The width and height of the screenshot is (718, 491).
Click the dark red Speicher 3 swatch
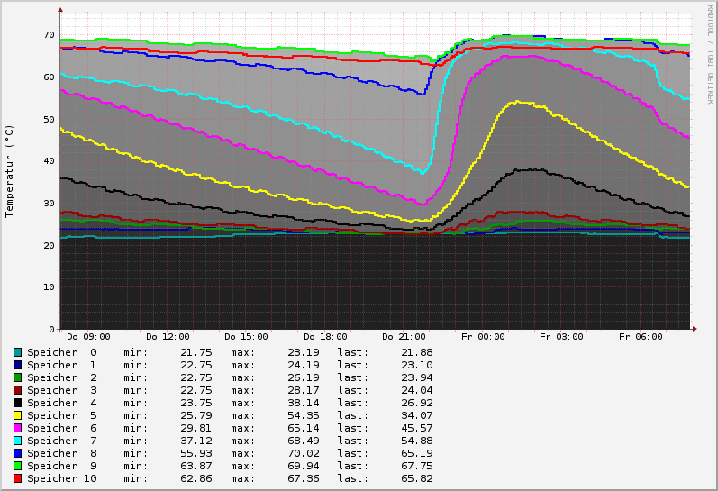coord(17,390)
